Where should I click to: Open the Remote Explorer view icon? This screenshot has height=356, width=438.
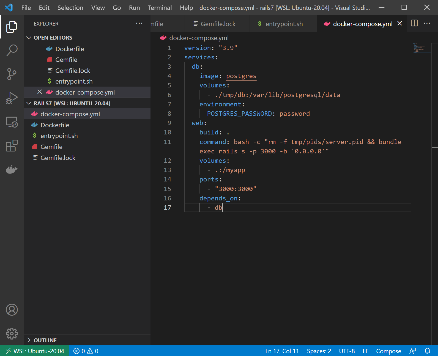coord(12,122)
